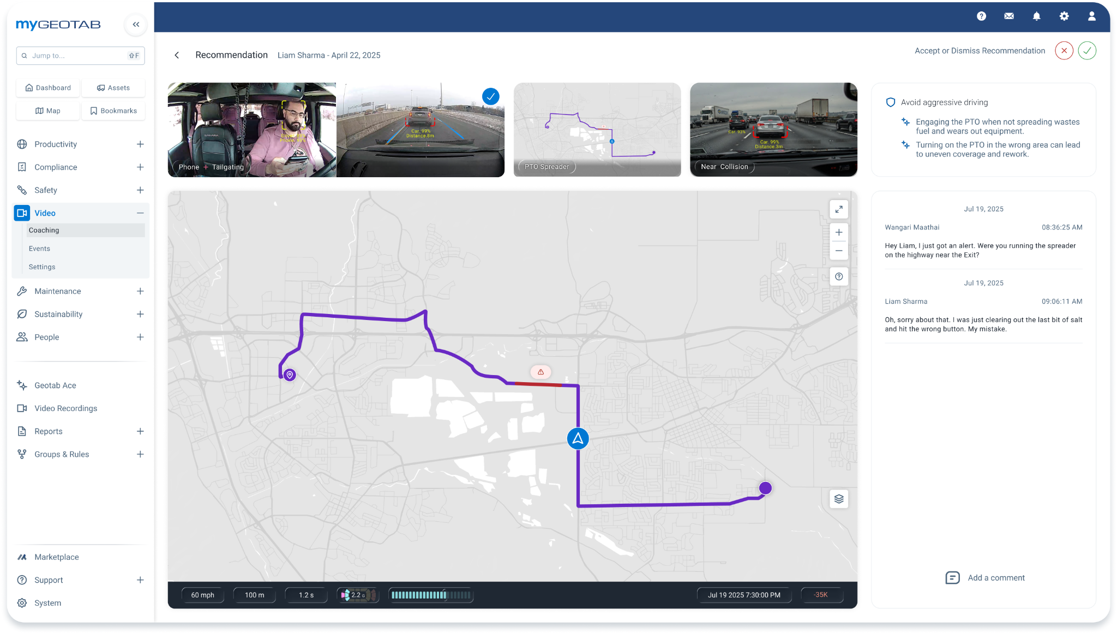Dismiss the recommendation with the red X
The height and width of the screenshot is (634, 1117).
pos(1064,51)
